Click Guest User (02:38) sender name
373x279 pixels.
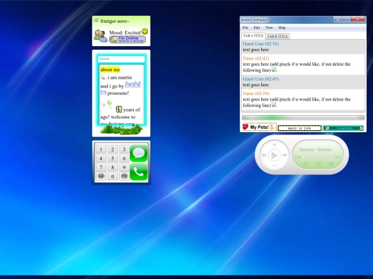coord(260,43)
